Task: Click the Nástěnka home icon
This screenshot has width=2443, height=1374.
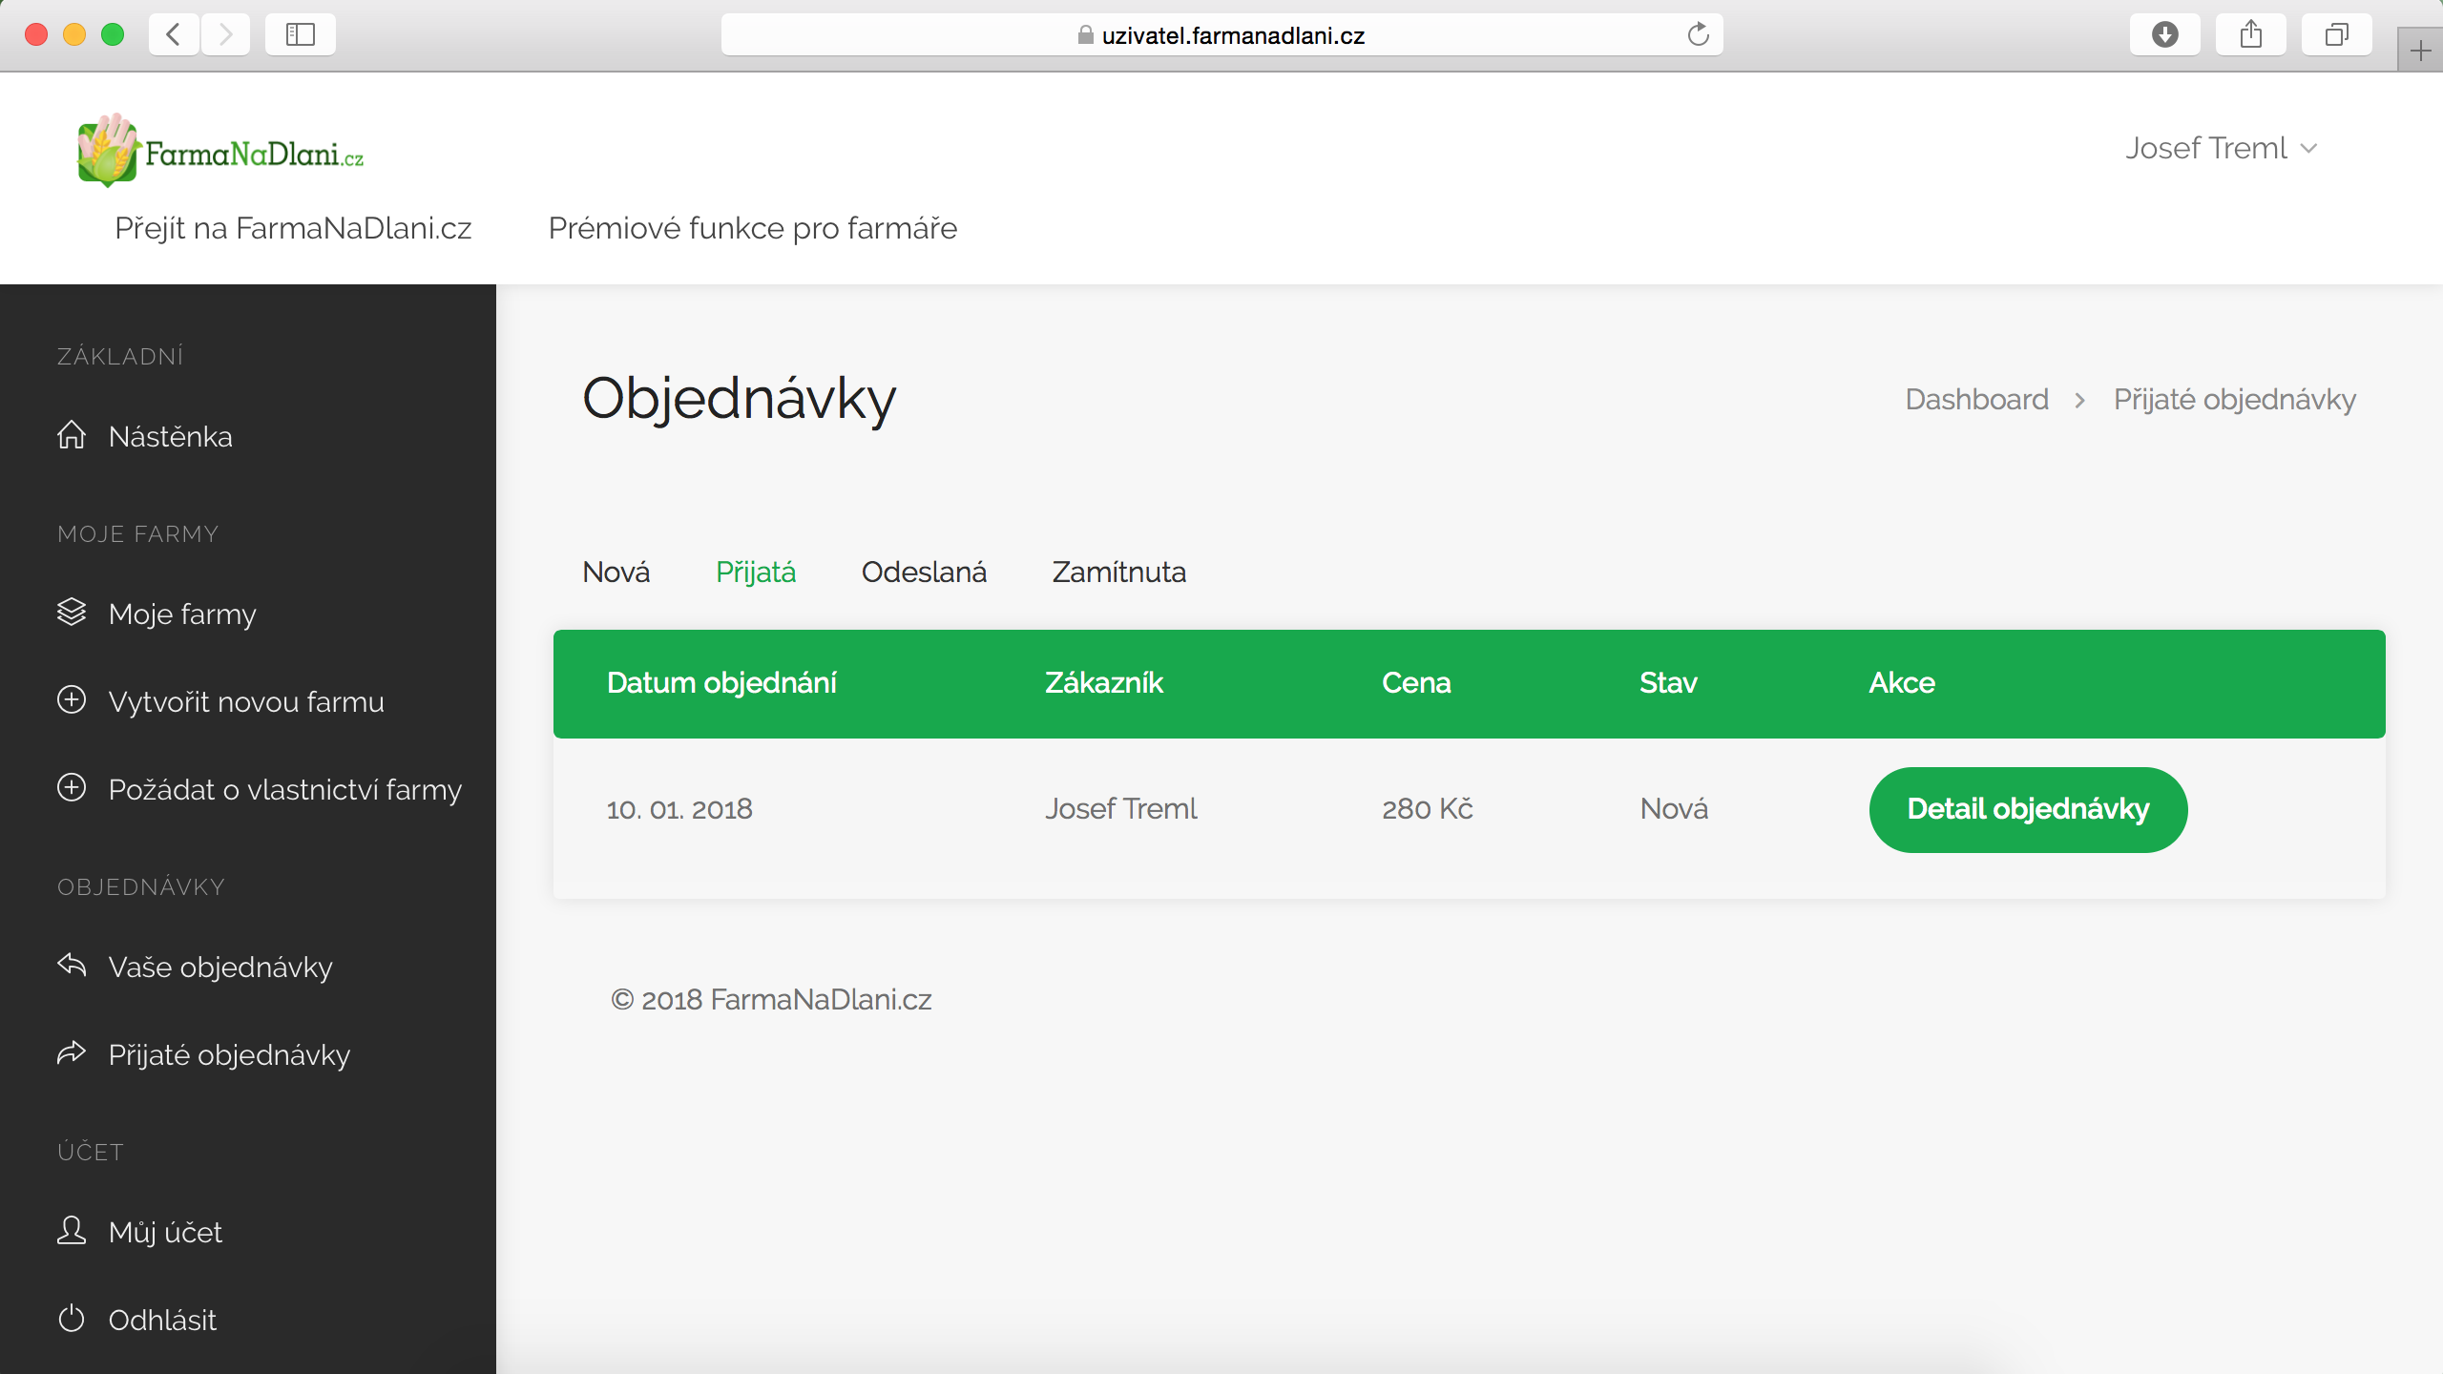Action: [x=72, y=435]
